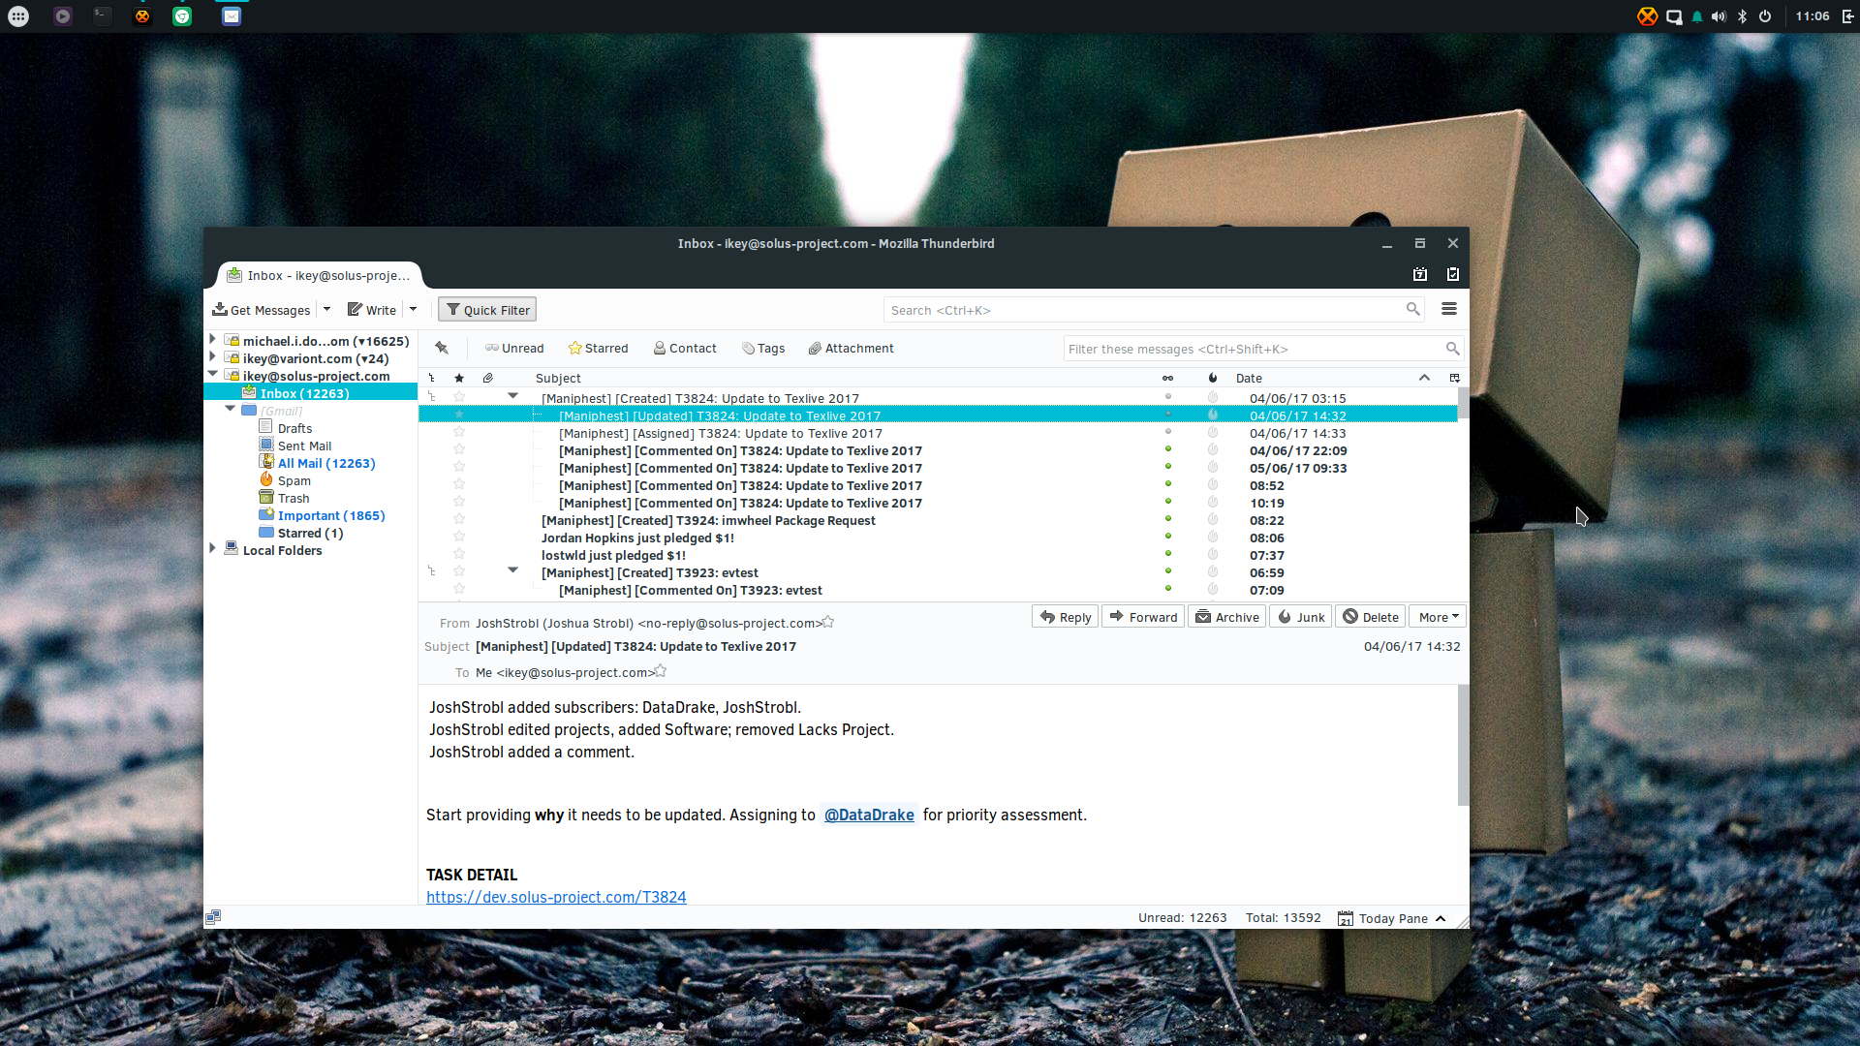
Task: Archive the selected message
Action: point(1227,617)
